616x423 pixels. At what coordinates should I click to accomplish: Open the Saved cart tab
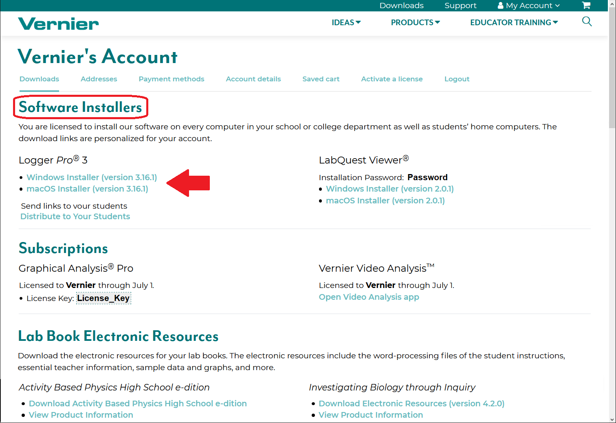click(321, 79)
